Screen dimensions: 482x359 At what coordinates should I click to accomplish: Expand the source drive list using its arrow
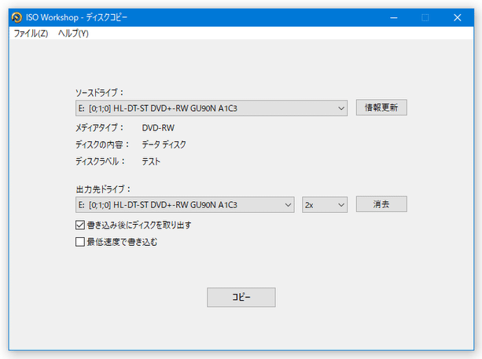pos(340,108)
